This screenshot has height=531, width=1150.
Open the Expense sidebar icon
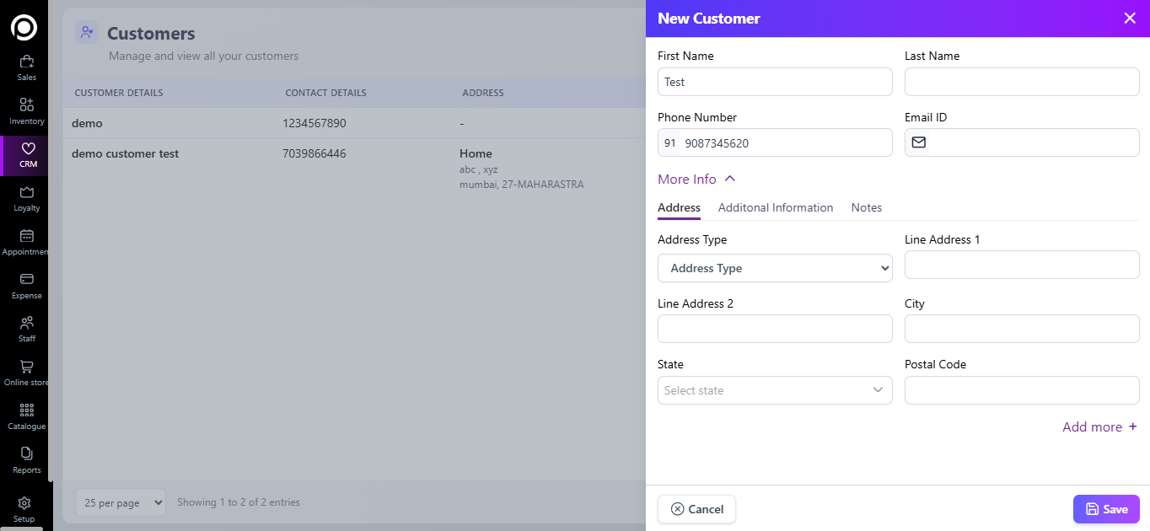[26, 285]
